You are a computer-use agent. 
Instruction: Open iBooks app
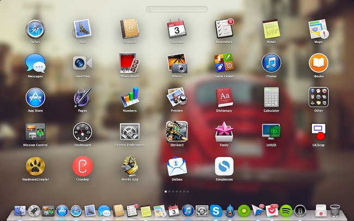point(319,63)
